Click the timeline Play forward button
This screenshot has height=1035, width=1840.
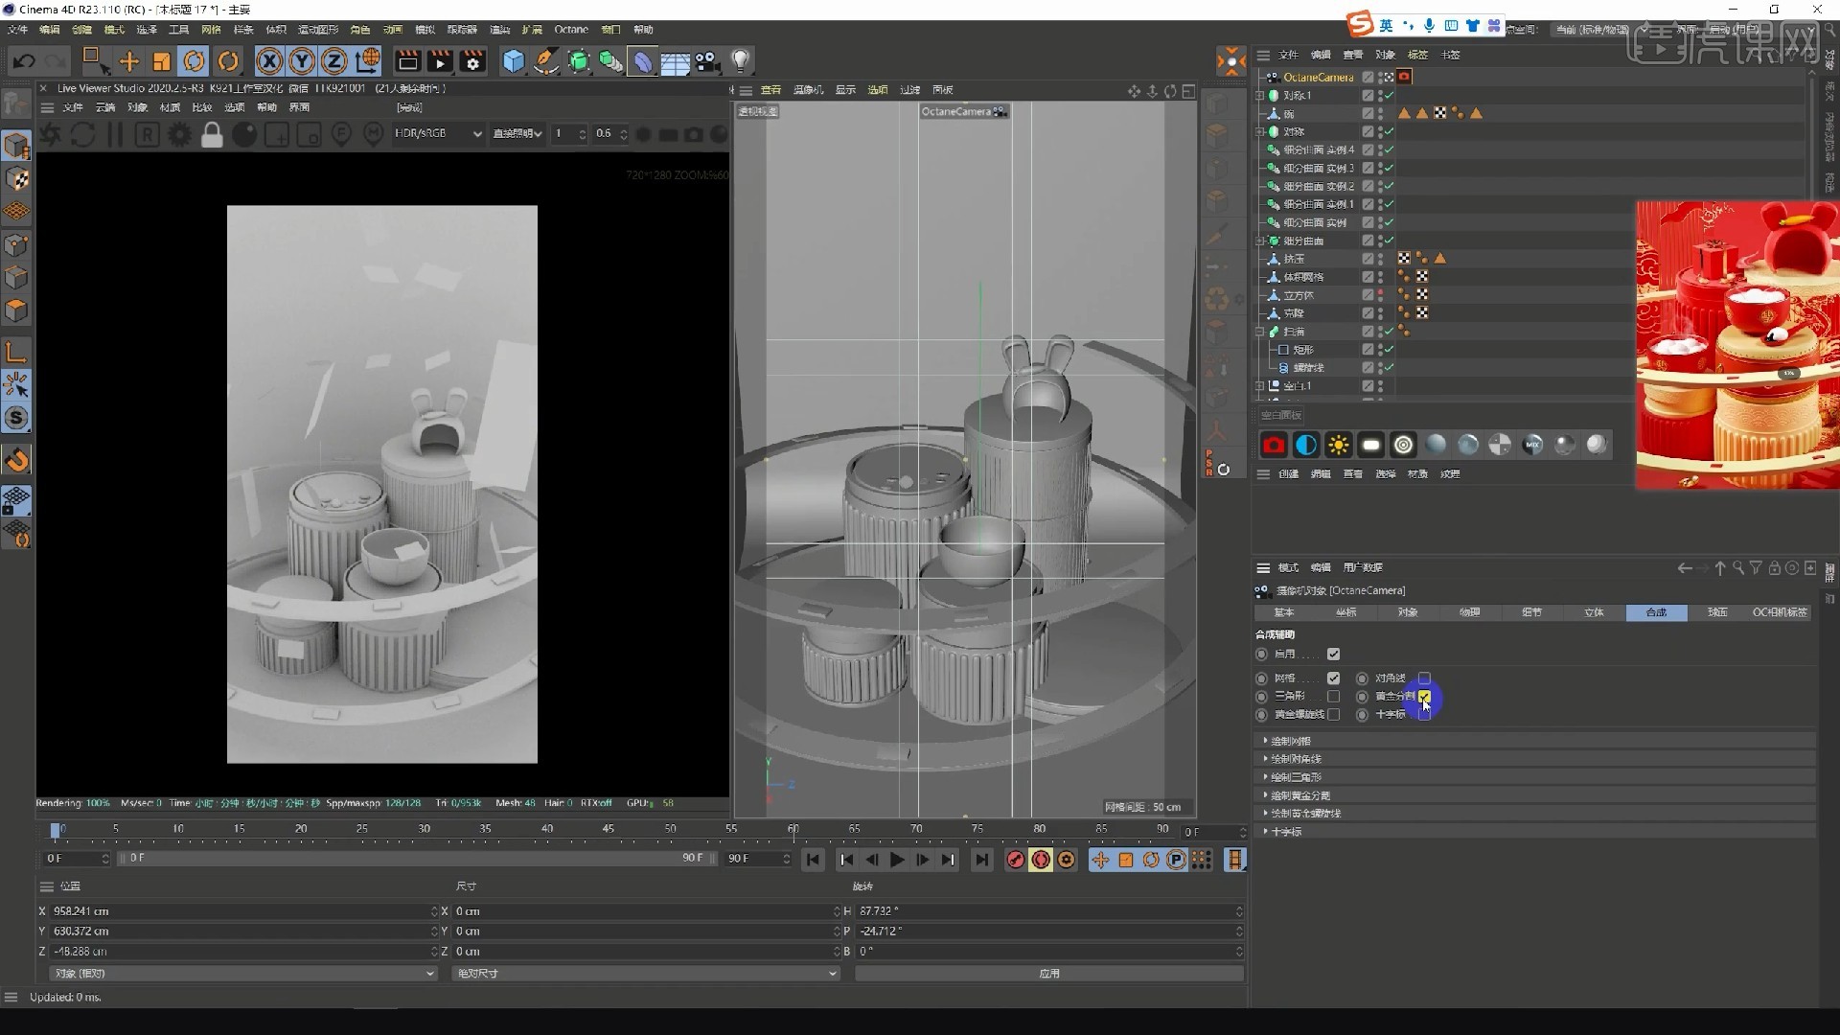click(x=897, y=860)
